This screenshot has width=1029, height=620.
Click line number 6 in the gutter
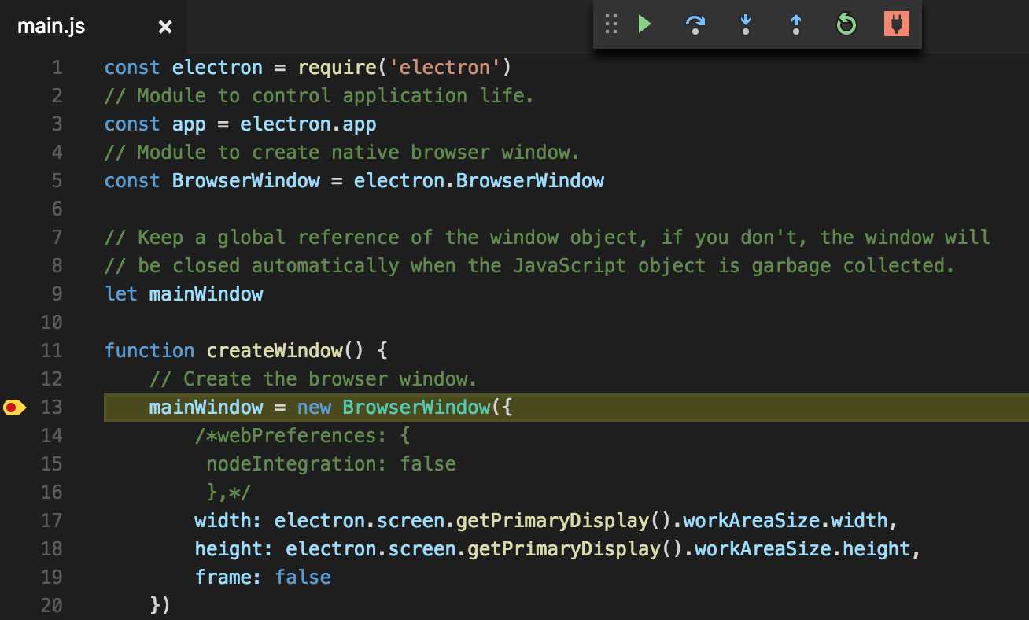(57, 209)
